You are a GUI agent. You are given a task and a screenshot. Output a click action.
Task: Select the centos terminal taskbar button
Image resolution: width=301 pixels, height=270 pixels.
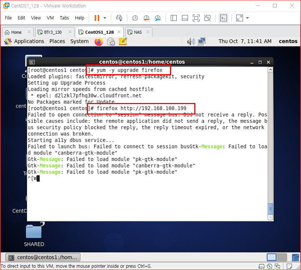click(43, 257)
